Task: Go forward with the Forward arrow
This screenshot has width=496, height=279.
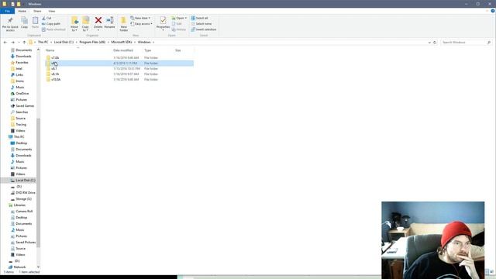Action: [12, 42]
